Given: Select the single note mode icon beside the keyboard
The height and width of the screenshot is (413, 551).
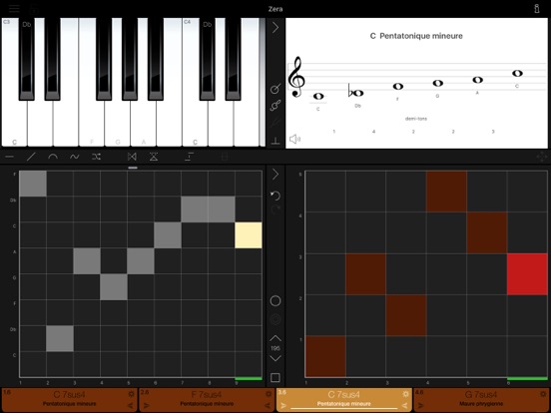Looking at the screenshot, I should click(275, 89).
